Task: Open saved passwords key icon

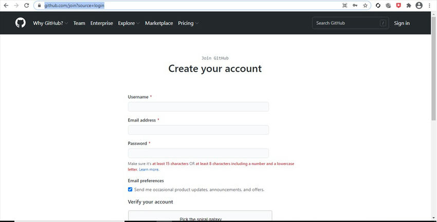Action: pos(355,5)
